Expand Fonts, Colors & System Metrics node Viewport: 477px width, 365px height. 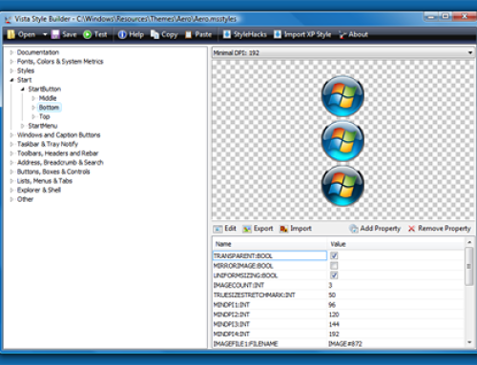[x=11, y=62]
